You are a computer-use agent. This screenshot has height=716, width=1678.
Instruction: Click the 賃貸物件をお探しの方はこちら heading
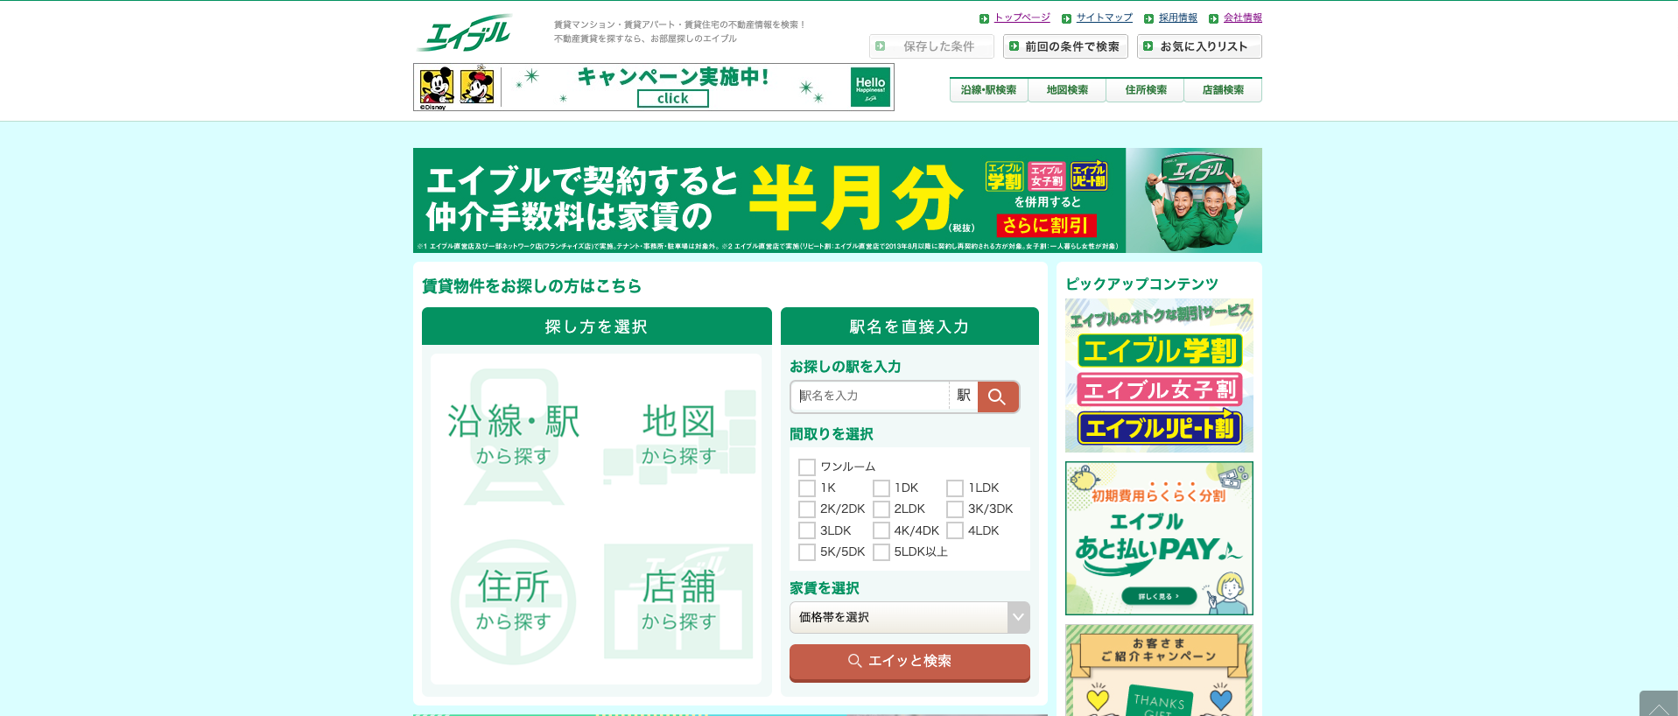(531, 286)
